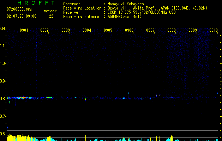Click the 0901 time marker
Viewport: 222px width, 141px height.
point(24,30)
